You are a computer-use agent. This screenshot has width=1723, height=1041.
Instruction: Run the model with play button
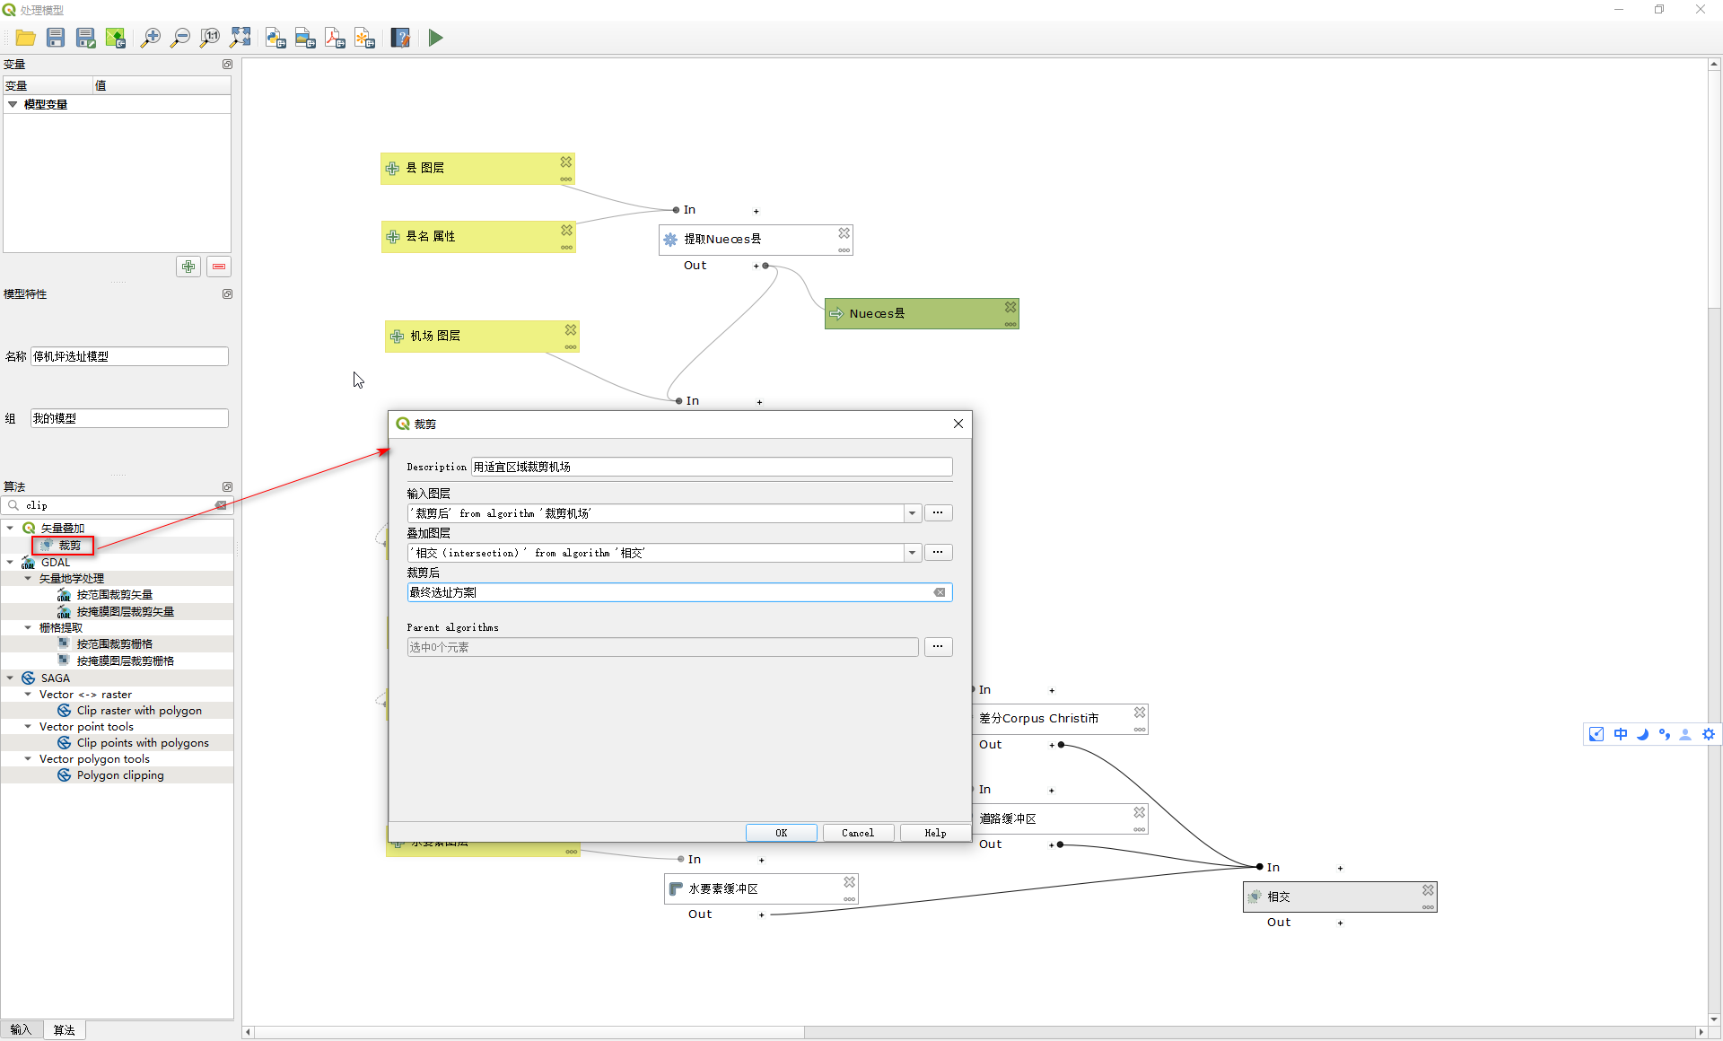coord(435,38)
